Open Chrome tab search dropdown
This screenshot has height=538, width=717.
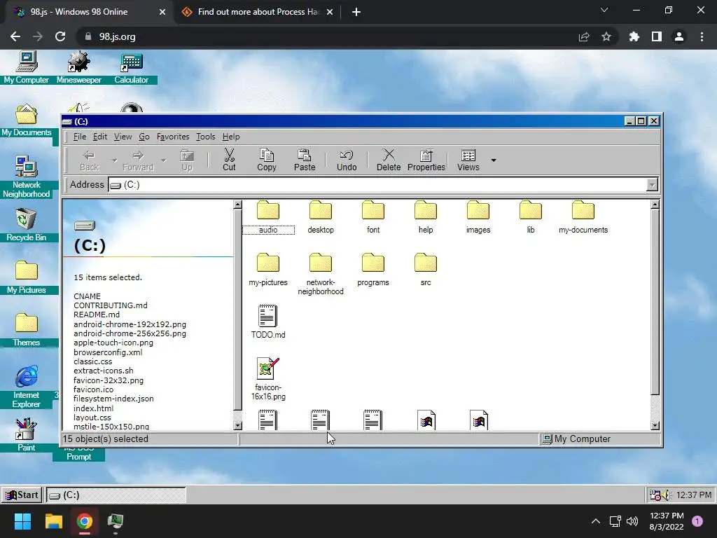(604, 11)
